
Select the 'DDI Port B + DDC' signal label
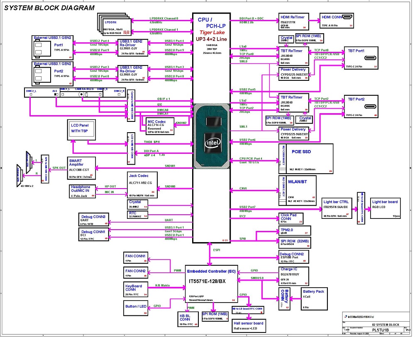pos(251,18)
